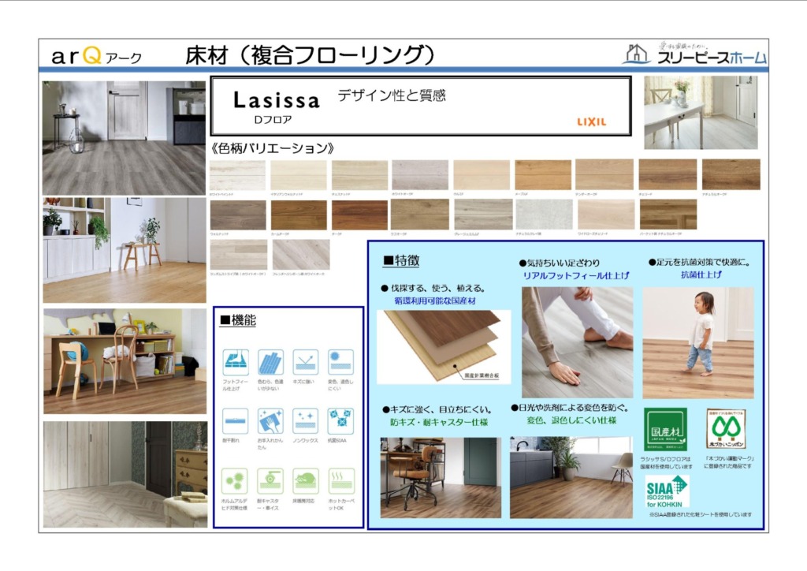This screenshot has height=571, width=807.
Task: Select the caster and chair resistance icon
Action: point(270,480)
